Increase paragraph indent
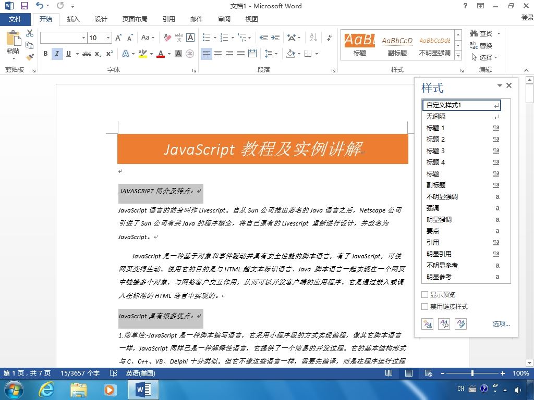 (275, 37)
